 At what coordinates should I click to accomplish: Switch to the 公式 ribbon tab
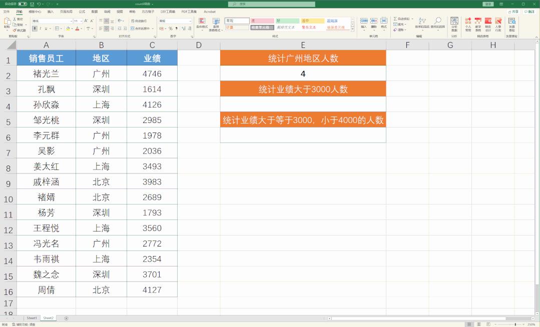[x=83, y=12]
